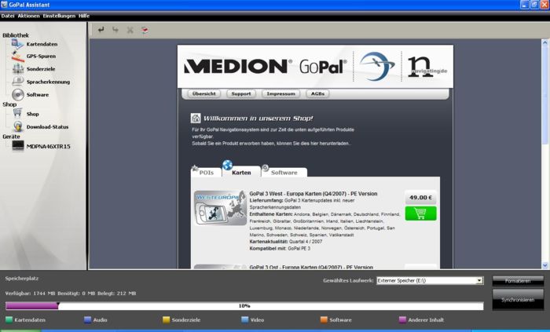Click the Speicherplatz label
550x332 pixels.
(x=22, y=279)
